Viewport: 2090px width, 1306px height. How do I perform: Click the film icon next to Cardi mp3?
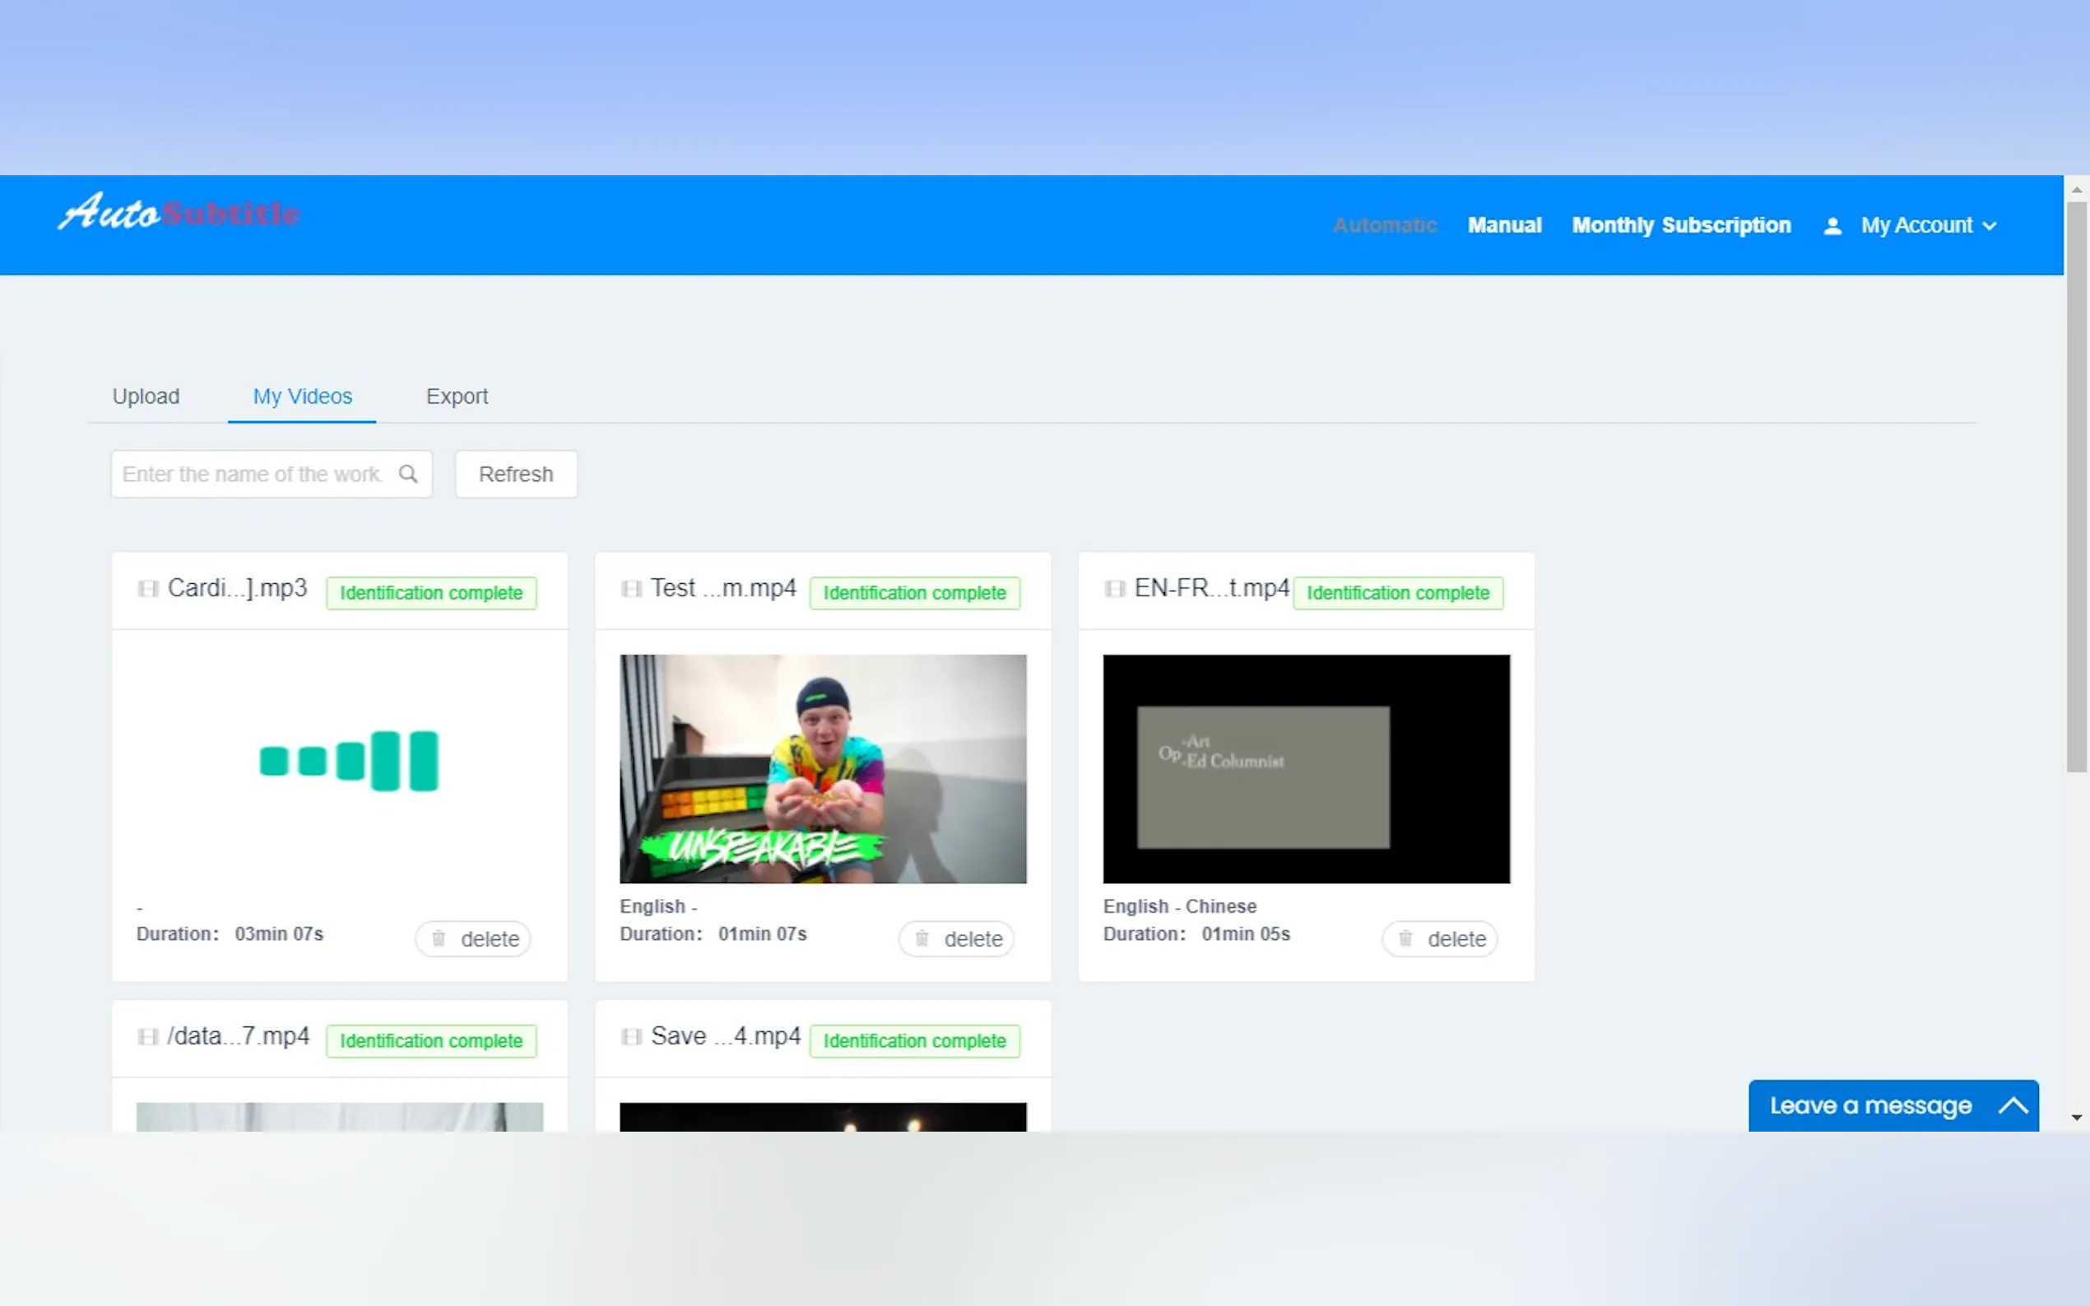[148, 589]
